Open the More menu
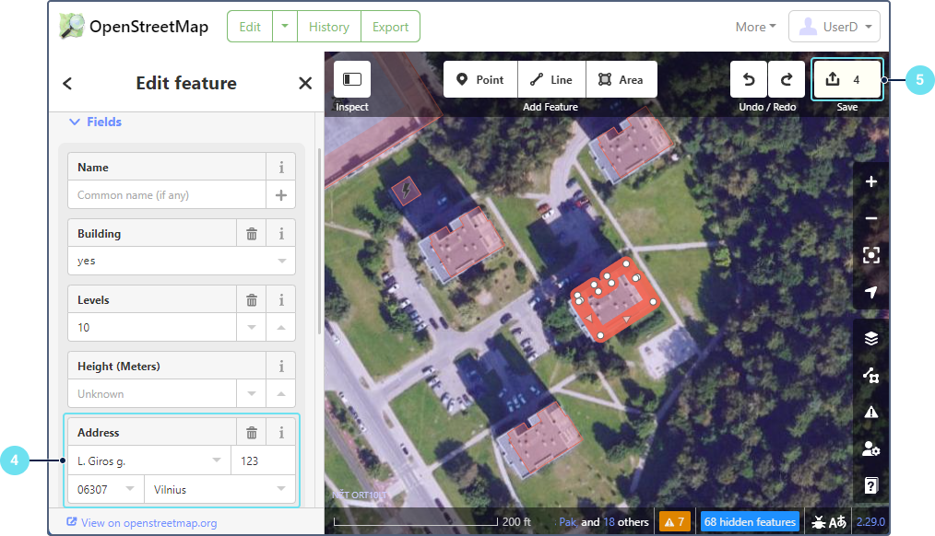935x536 pixels. click(755, 27)
